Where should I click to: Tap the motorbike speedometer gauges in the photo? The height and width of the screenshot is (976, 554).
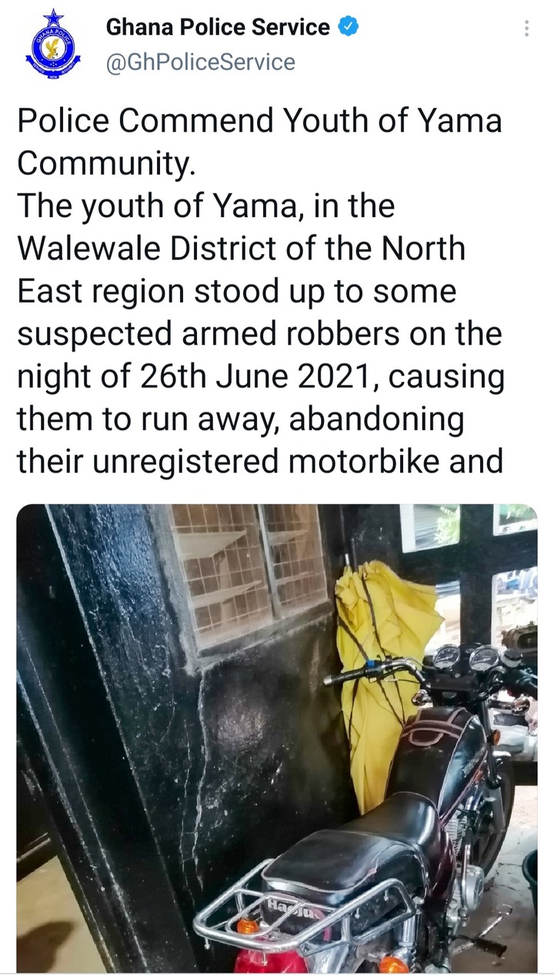pyautogui.click(x=465, y=659)
